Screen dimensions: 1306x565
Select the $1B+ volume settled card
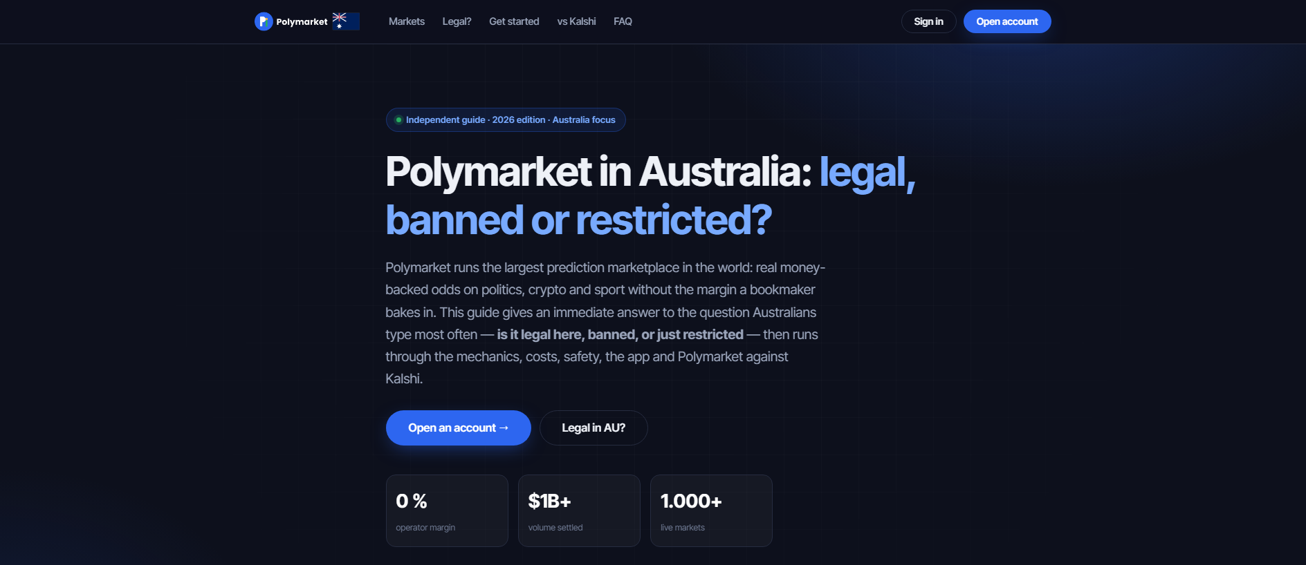tap(579, 510)
